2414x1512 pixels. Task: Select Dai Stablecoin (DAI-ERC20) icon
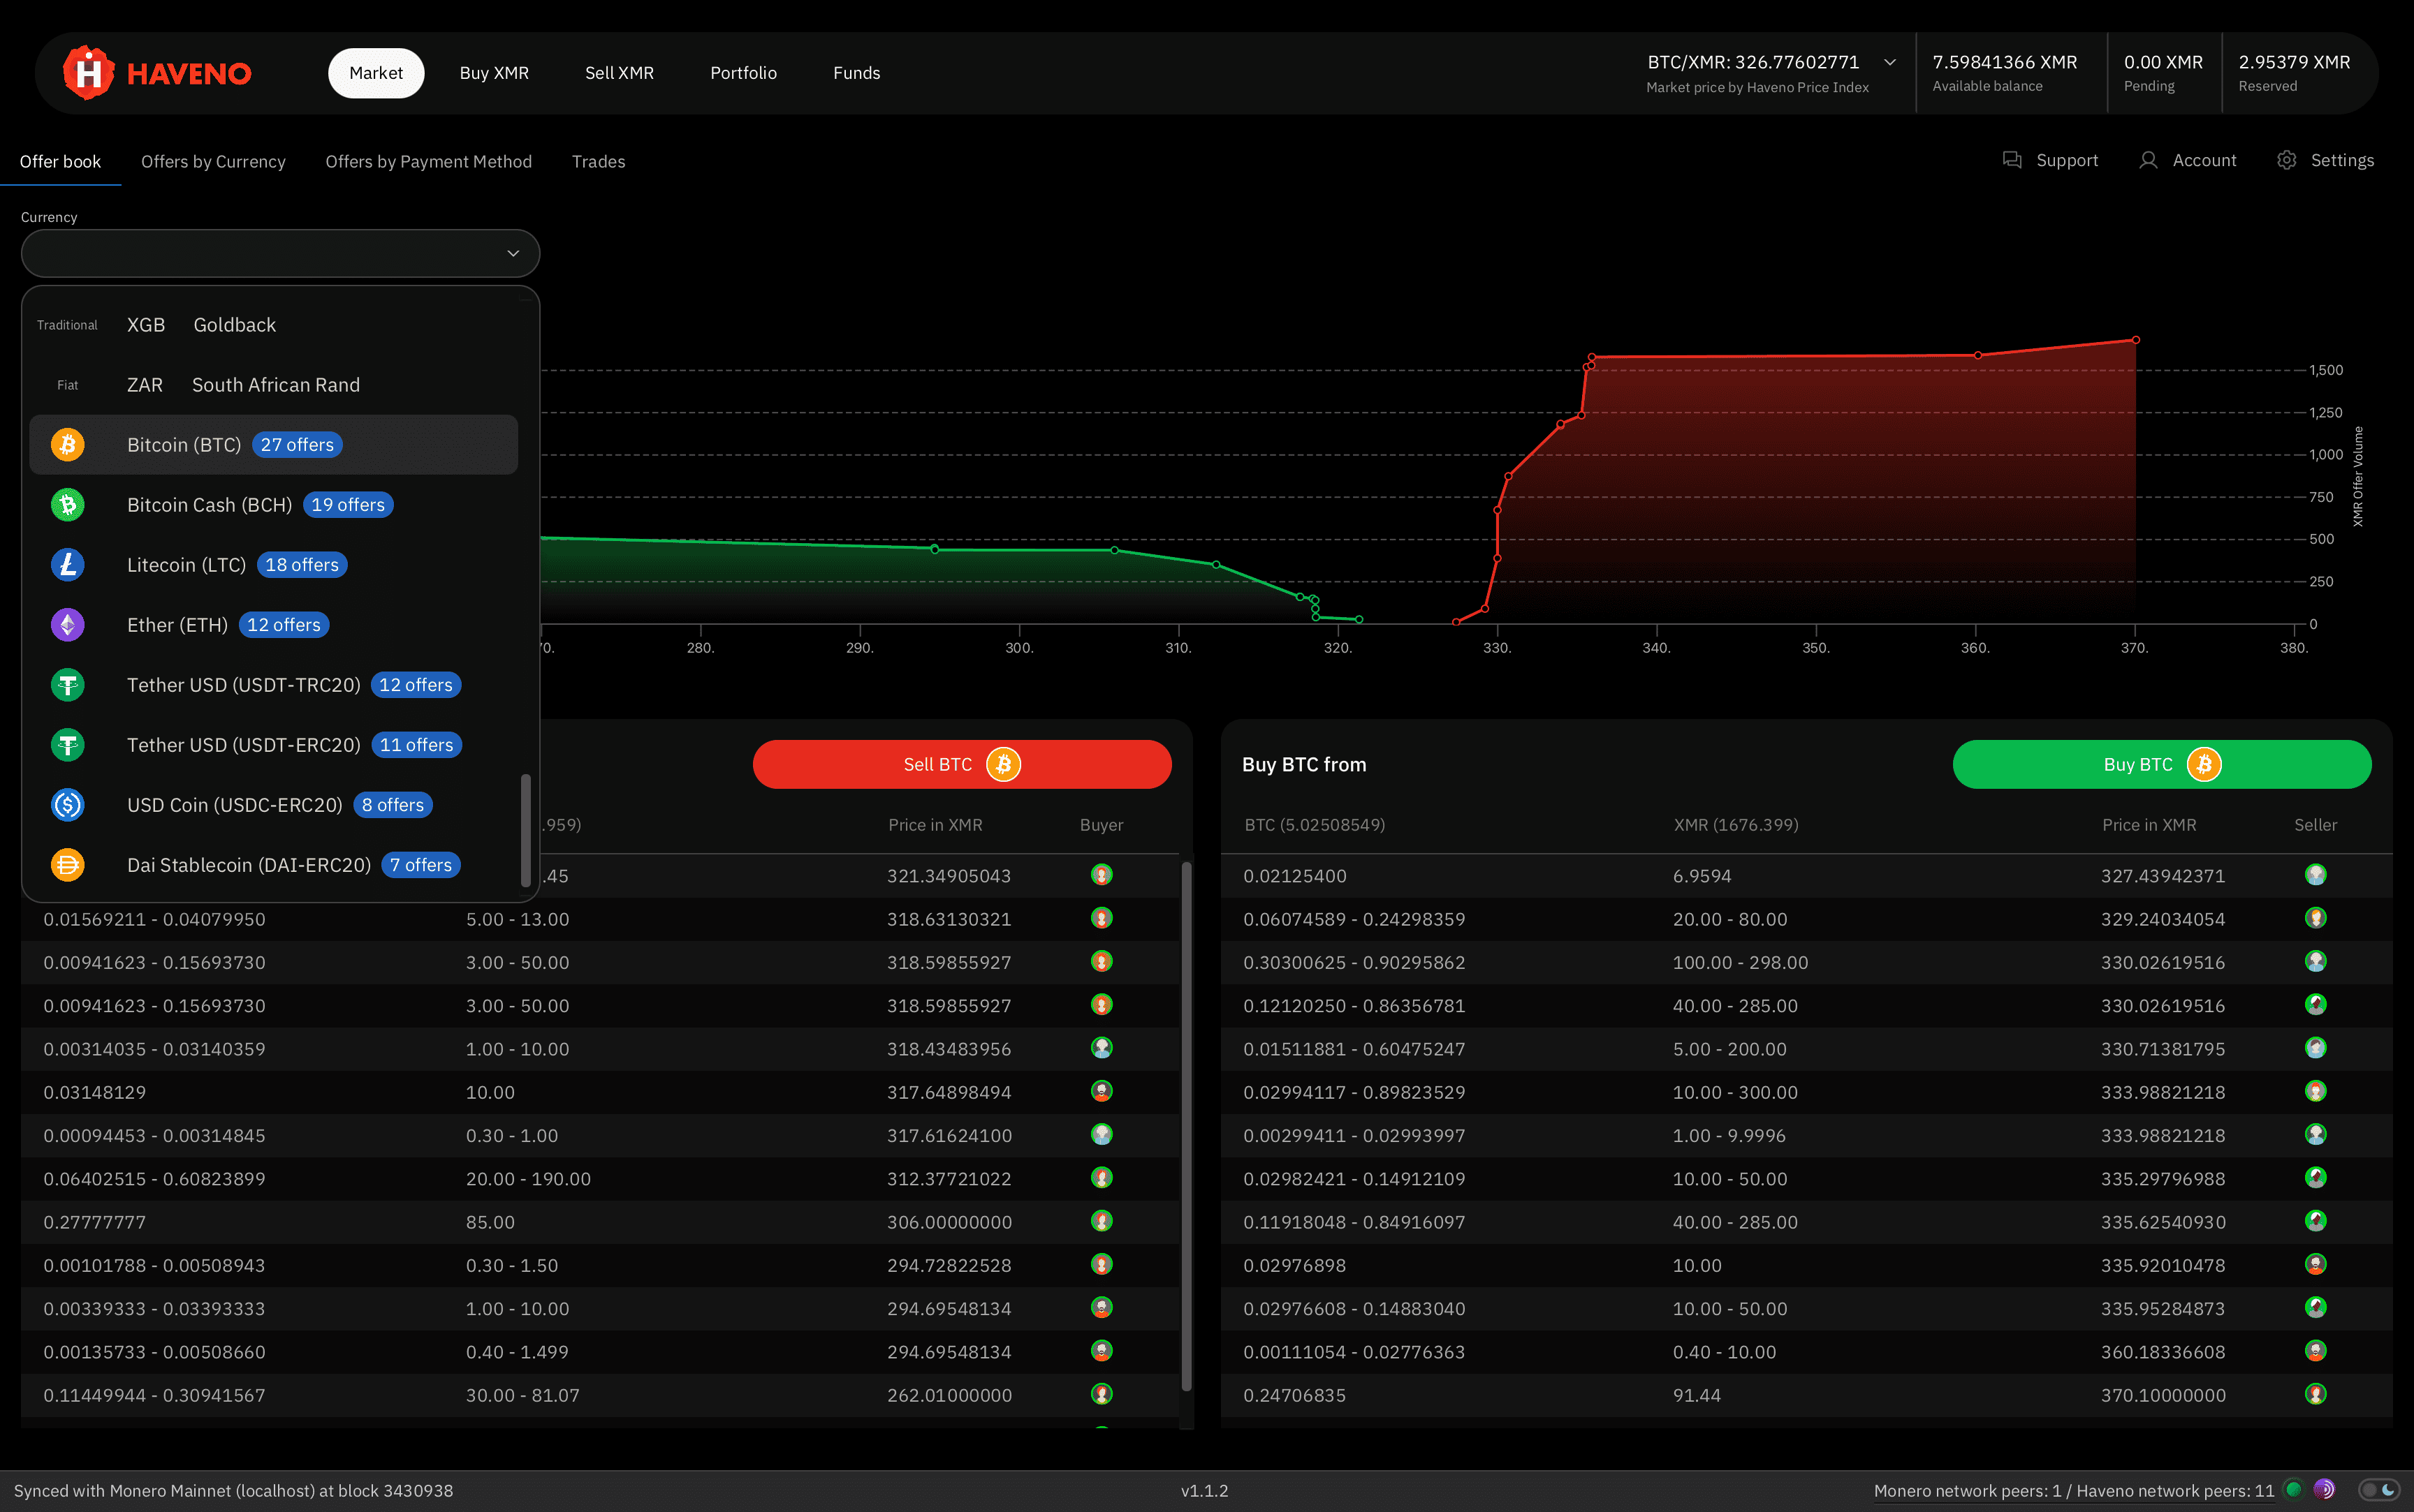68,865
